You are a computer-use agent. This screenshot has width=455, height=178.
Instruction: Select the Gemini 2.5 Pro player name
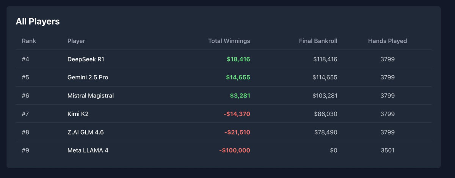pyautogui.click(x=88, y=77)
